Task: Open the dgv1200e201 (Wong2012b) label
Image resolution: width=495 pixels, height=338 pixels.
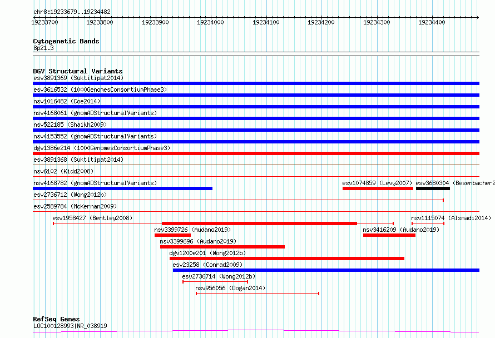Action: pyautogui.click(x=207, y=253)
